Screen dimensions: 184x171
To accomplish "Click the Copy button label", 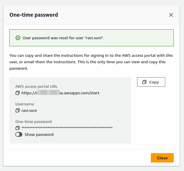I will point(154,82).
